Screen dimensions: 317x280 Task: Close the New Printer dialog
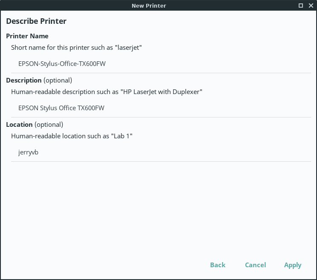(311, 6)
